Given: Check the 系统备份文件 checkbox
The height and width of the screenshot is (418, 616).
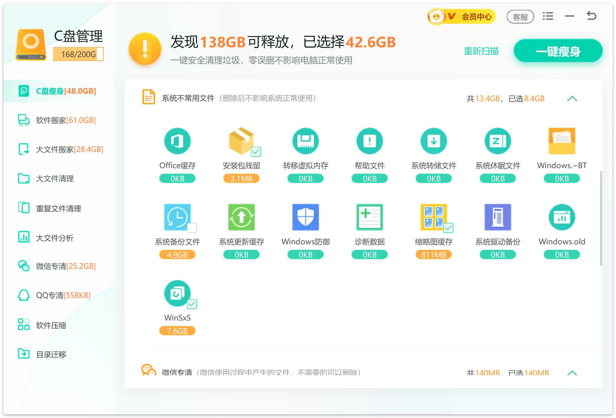Looking at the screenshot, I should coord(192,228).
